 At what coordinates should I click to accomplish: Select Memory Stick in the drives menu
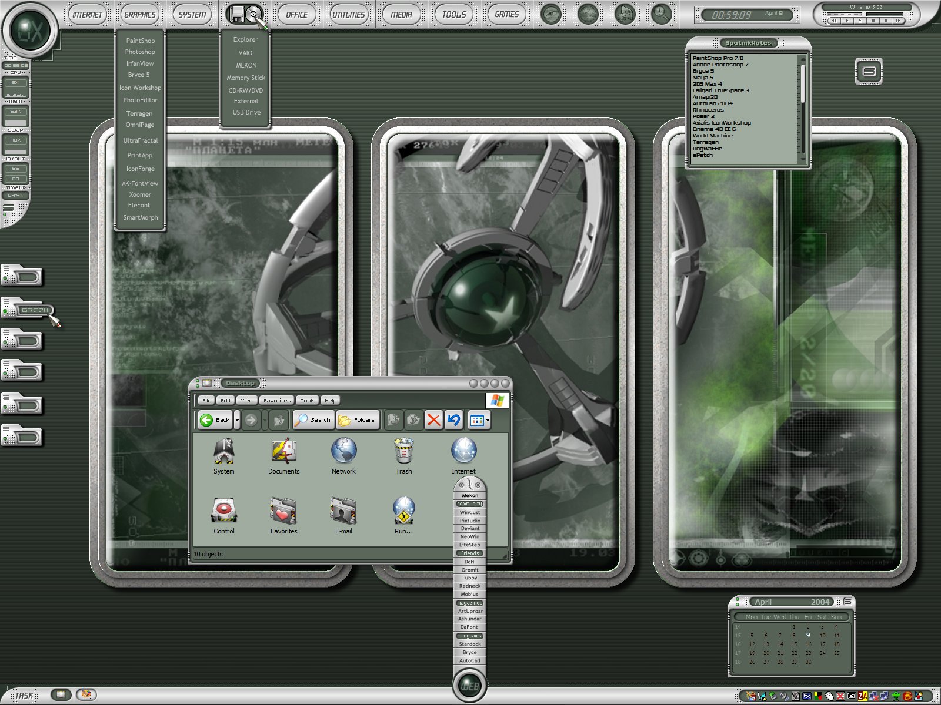pos(246,78)
